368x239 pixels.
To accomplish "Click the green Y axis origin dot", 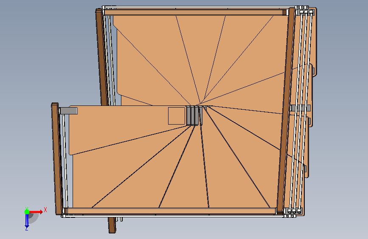I will pos(27,212).
